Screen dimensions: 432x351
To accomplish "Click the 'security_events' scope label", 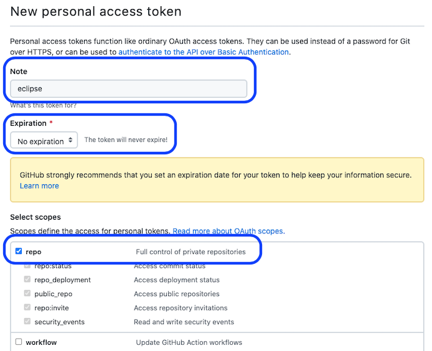I will coord(59,322).
